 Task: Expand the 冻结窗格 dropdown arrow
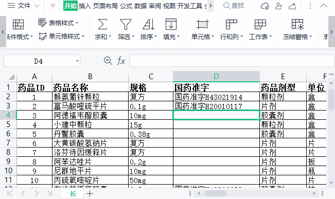click(x=310, y=37)
